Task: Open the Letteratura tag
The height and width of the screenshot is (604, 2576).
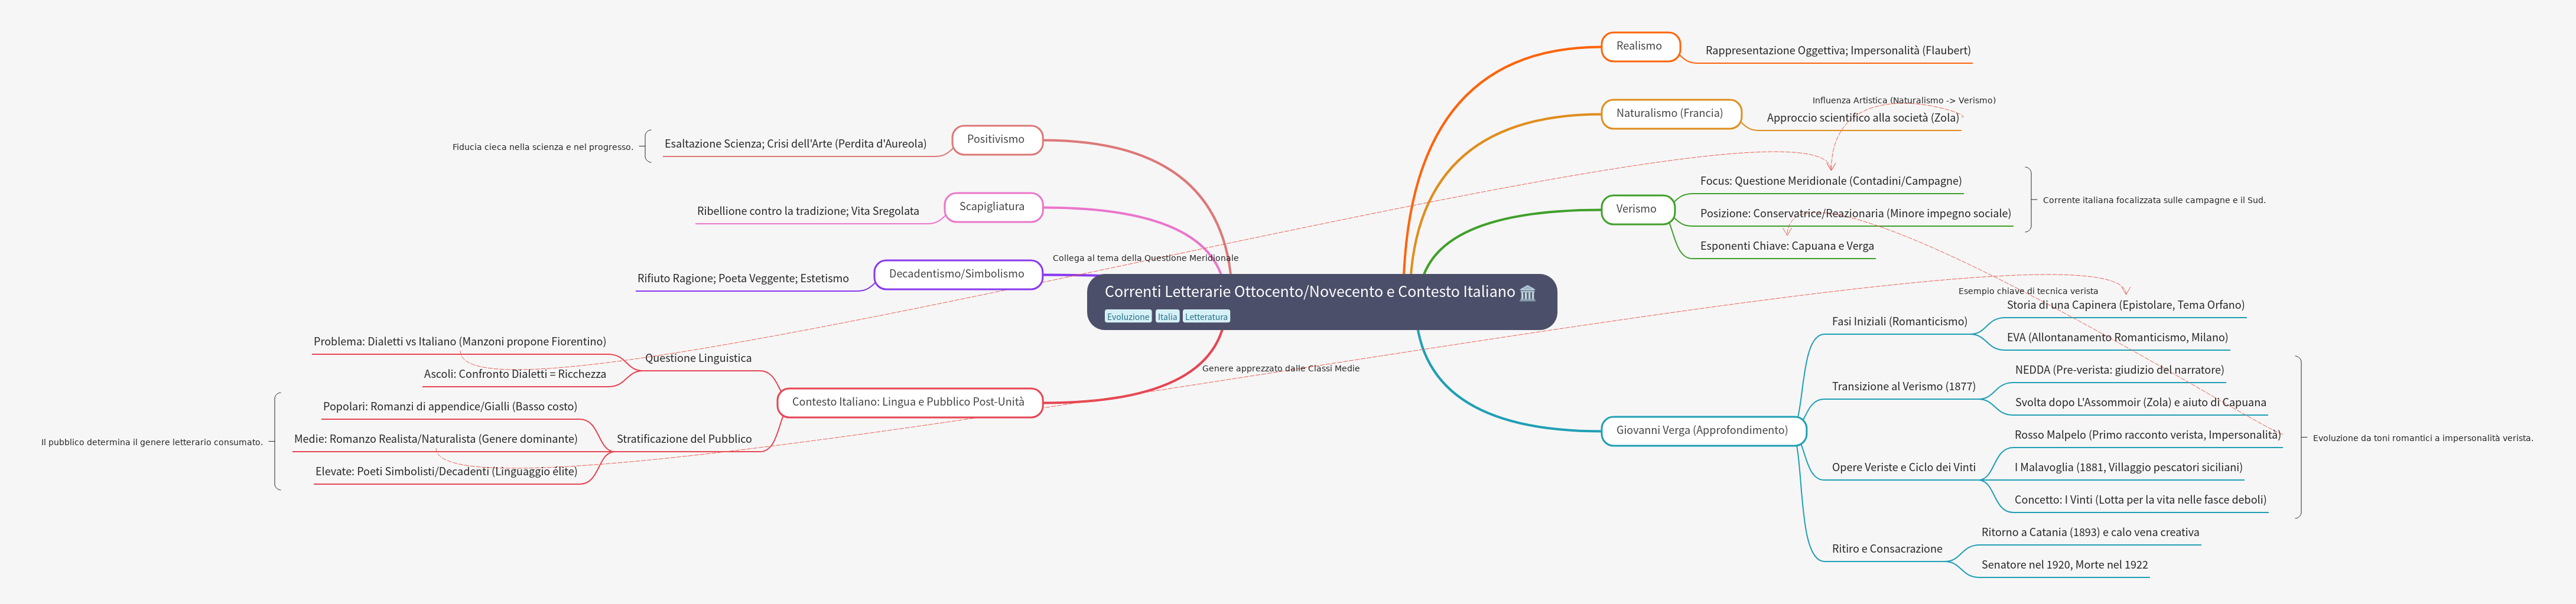Action: pyautogui.click(x=1206, y=317)
